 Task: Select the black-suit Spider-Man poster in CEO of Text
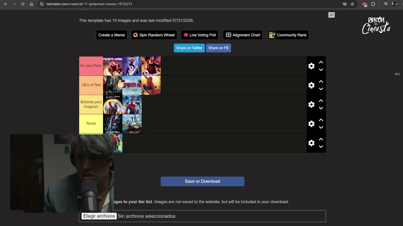[113, 85]
